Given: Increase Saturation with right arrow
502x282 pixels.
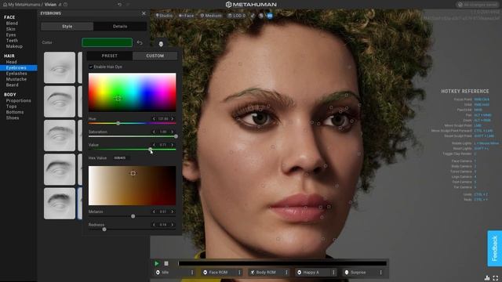Looking at the screenshot, I should pos(173,132).
